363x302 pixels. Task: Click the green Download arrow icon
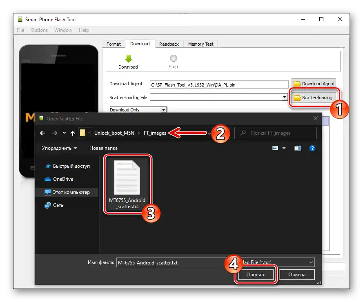click(129, 58)
